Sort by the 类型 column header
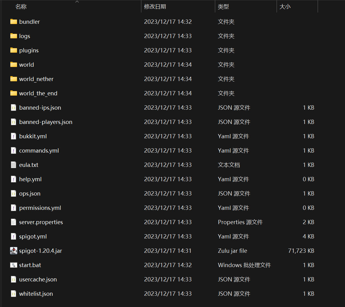Viewport: 345px width, 307px height. 223,7
